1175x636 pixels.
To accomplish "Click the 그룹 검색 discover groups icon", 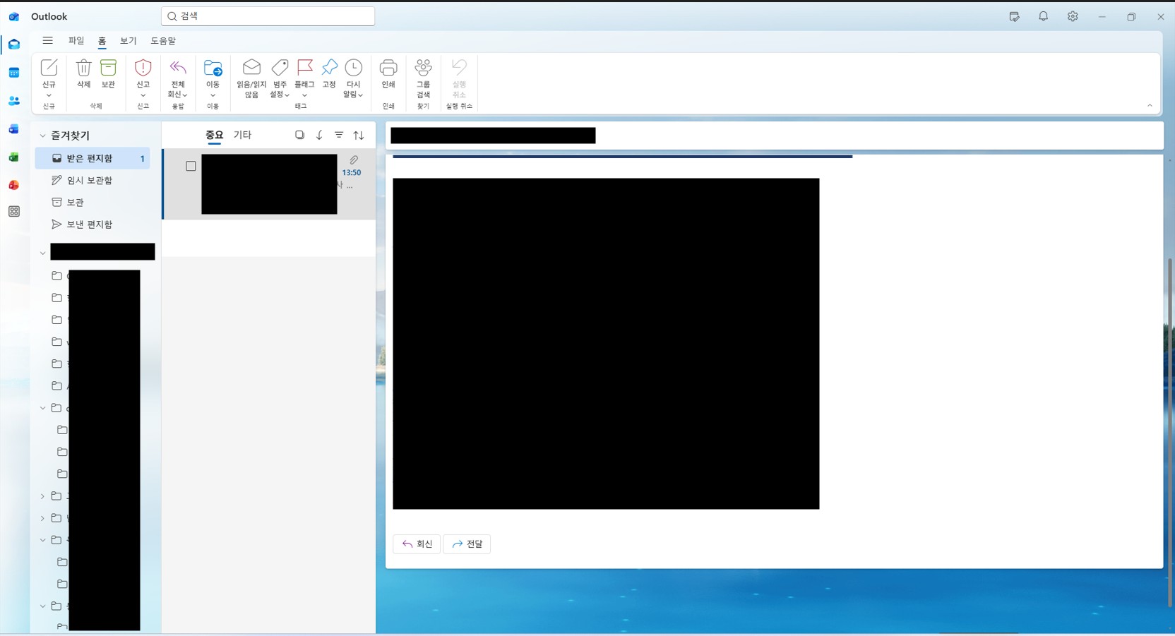I will (x=423, y=68).
